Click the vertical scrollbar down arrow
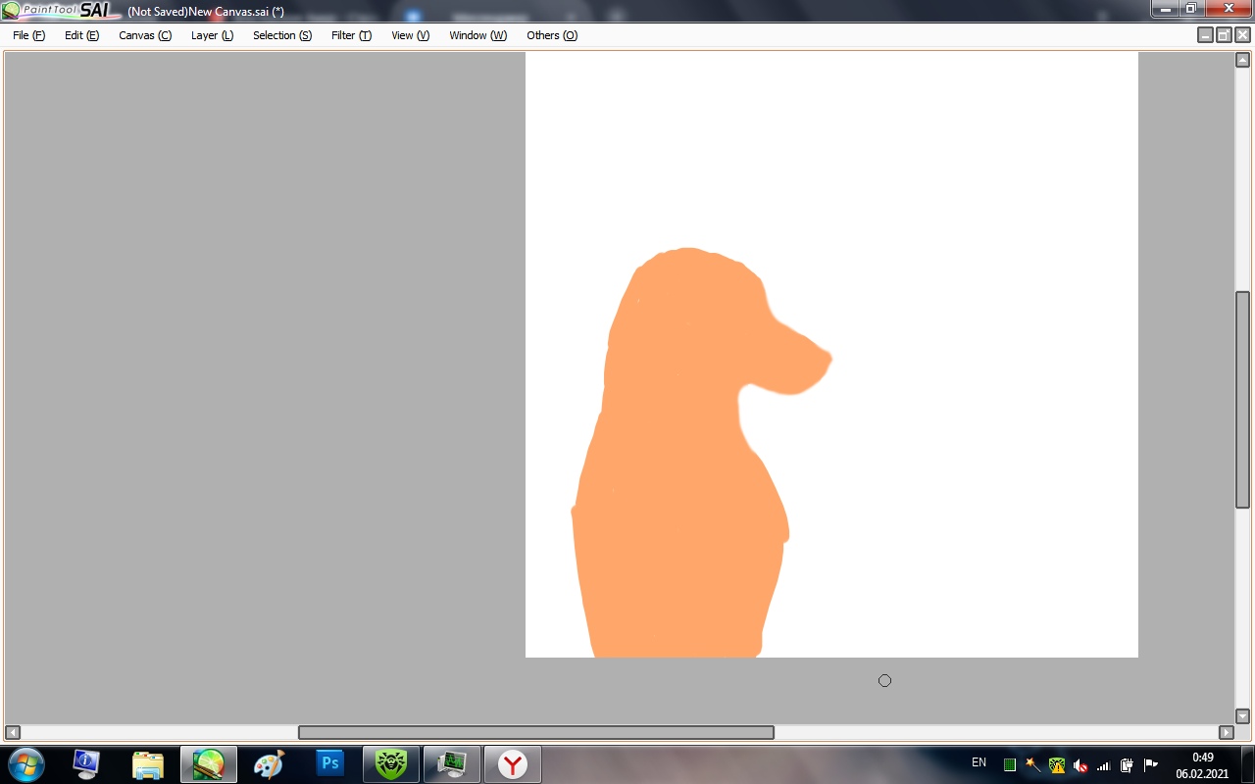This screenshot has width=1255, height=784. coord(1242,715)
